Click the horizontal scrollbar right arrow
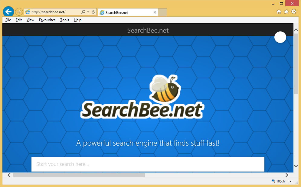The height and width of the screenshot is (187, 301). 287,175
